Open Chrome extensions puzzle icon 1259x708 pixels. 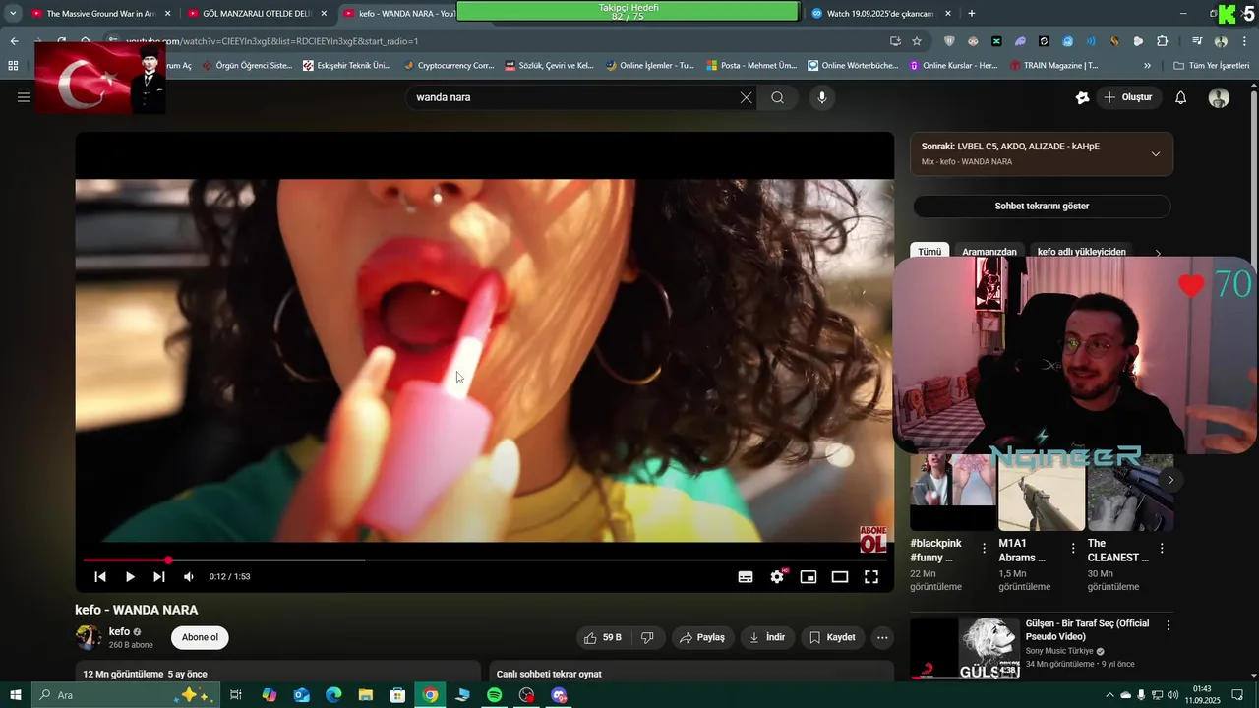(x=1162, y=41)
